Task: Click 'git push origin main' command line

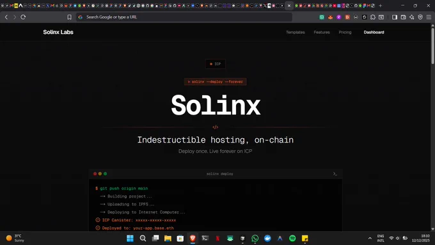Action: pos(123,189)
